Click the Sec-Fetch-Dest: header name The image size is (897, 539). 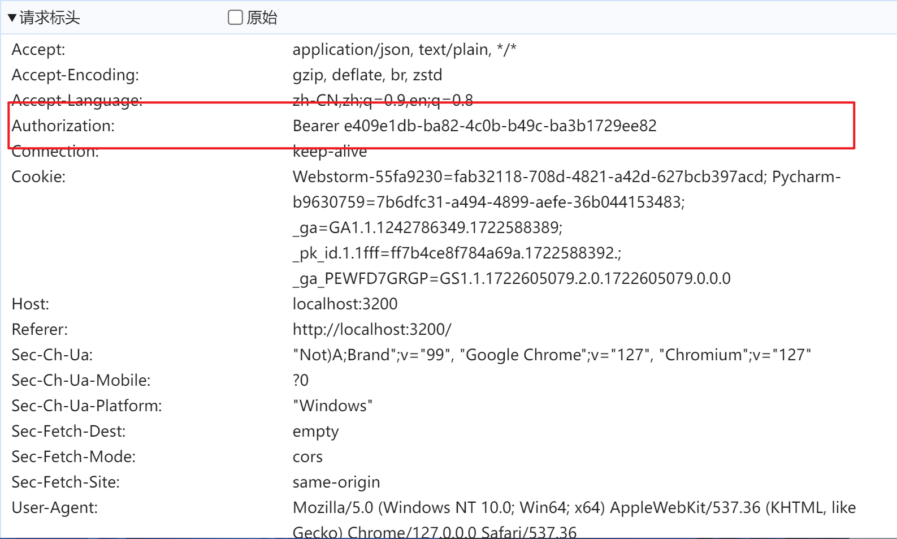click(68, 432)
